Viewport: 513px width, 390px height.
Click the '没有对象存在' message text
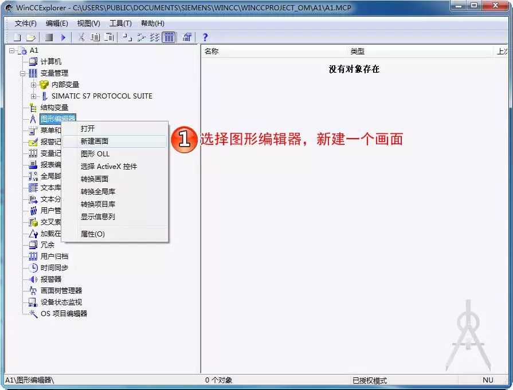pyautogui.click(x=354, y=69)
